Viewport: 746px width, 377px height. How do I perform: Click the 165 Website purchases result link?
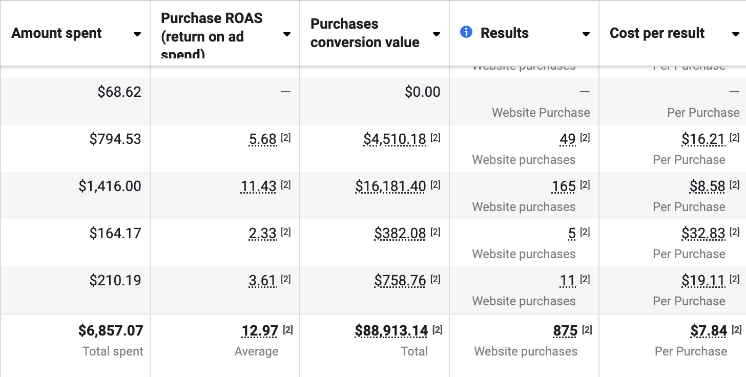coord(563,186)
